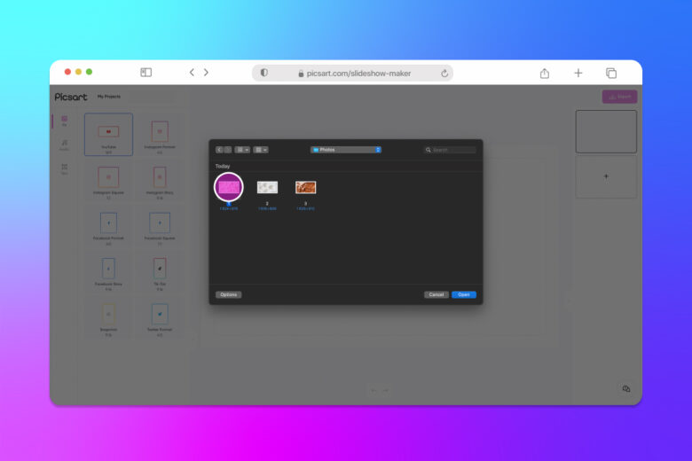The width and height of the screenshot is (692, 461).
Task: Click the Options button in dialog
Action: pyautogui.click(x=229, y=294)
